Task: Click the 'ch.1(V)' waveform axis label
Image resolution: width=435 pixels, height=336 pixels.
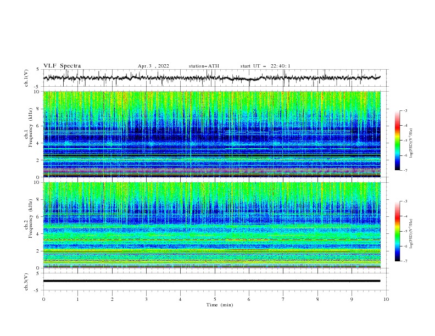Action: tap(26, 78)
